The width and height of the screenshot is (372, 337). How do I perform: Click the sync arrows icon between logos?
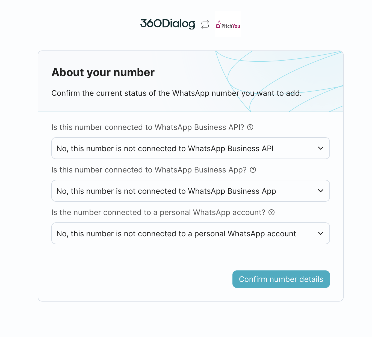pos(205,25)
